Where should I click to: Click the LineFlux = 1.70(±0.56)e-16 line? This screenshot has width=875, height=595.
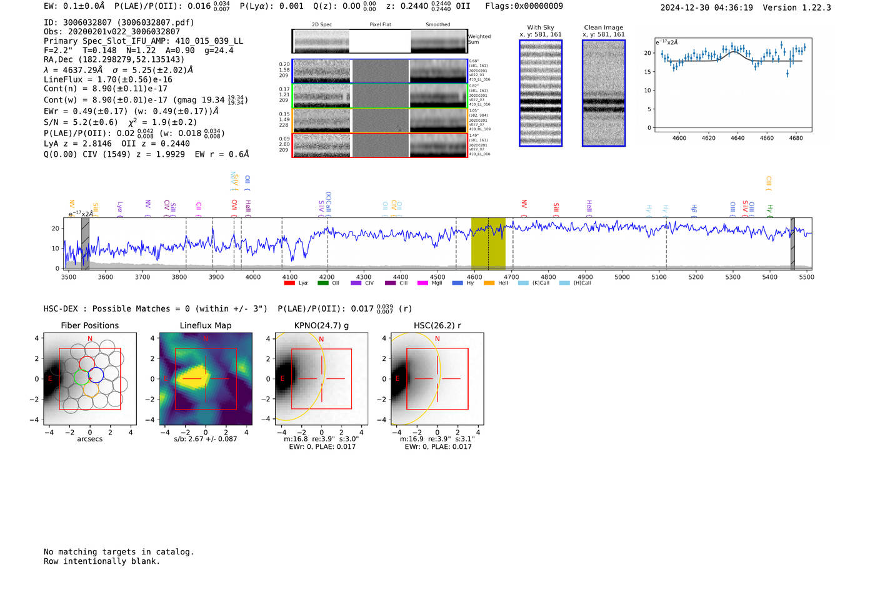[x=108, y=79]
